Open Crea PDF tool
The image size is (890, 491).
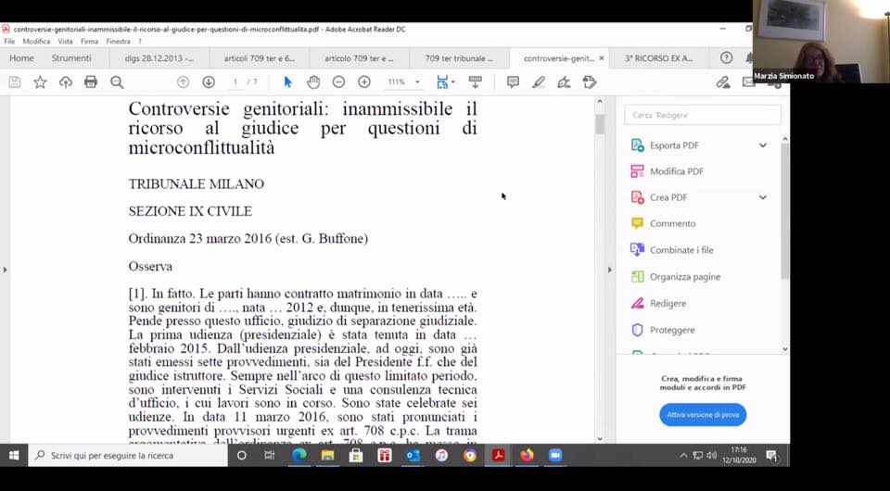[x=668, y=197]
